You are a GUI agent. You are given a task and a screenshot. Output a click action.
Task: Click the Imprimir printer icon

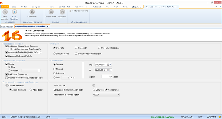[x=62, y=12]
